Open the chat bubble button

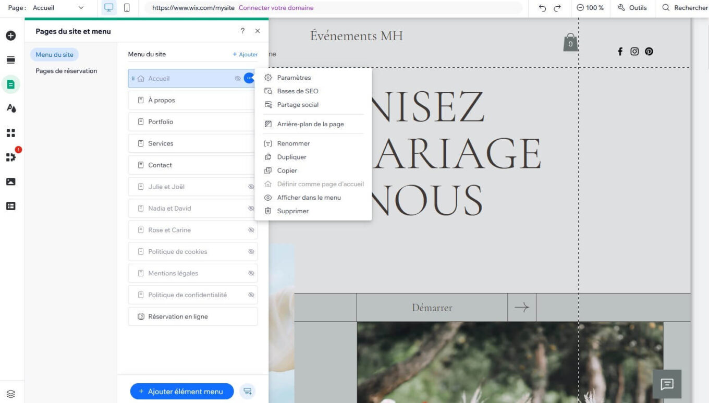[x=667, y=384]
